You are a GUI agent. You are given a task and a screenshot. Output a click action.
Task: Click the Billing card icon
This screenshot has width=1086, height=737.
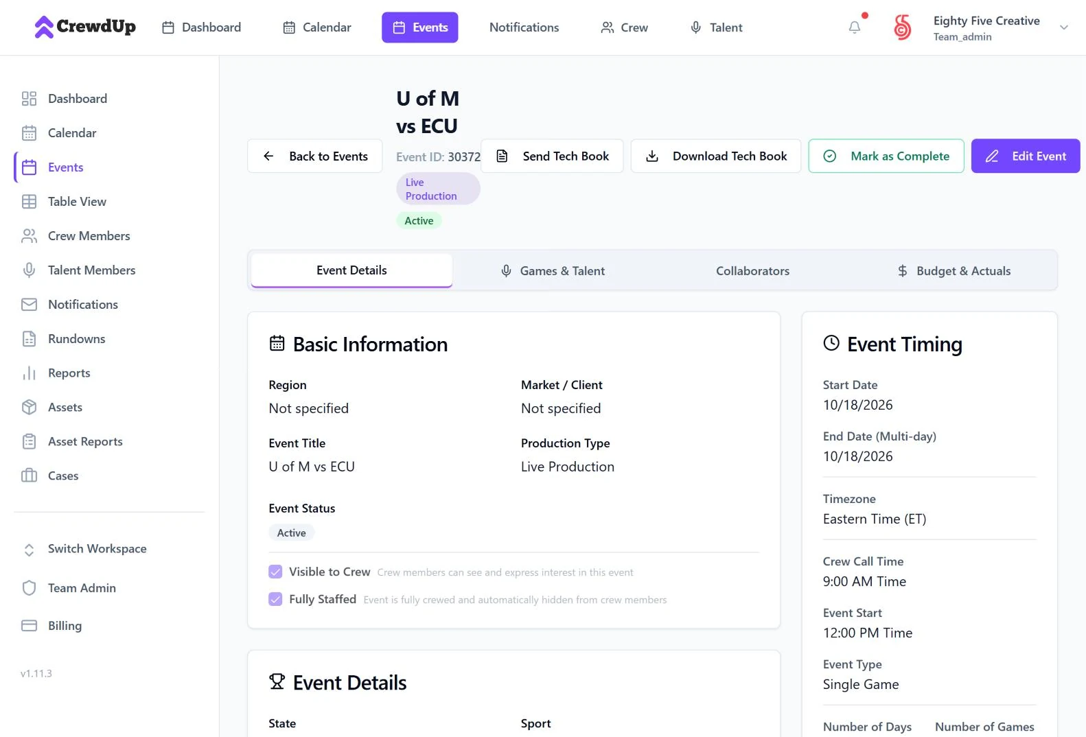pos(29,626)
